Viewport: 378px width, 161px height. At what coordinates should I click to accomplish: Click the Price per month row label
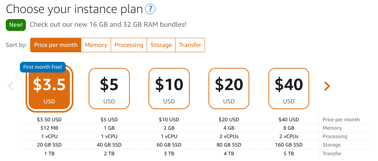(341, 119)
